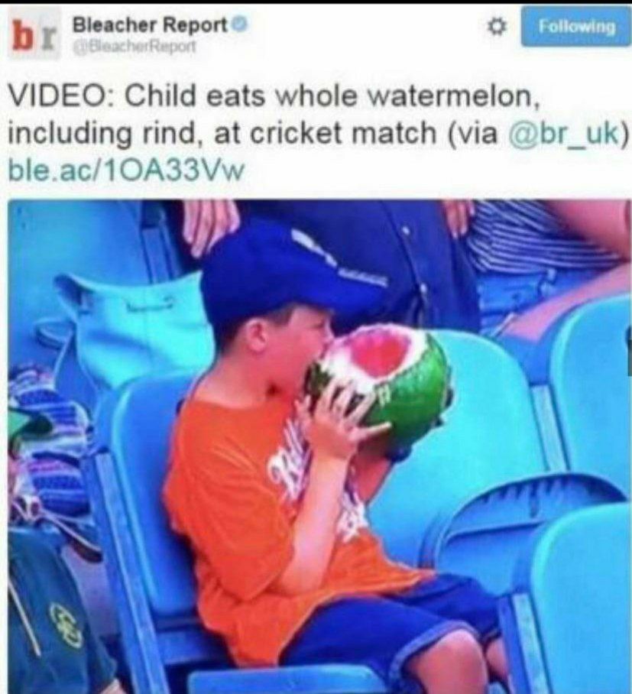The width and height of the screenshot is (632, 694).
Task: Select the text "cricket match" in the tweet
Action: [x=343, y=133]
